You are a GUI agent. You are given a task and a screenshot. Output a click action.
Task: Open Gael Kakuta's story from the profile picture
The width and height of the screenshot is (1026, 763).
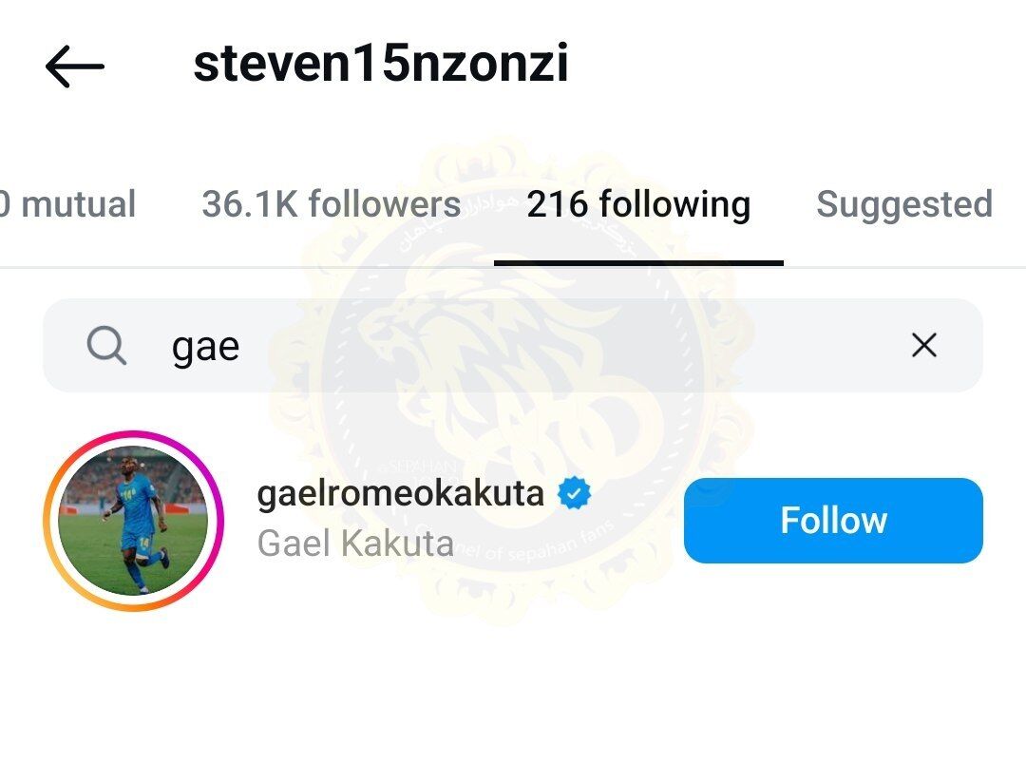(132, 521)
